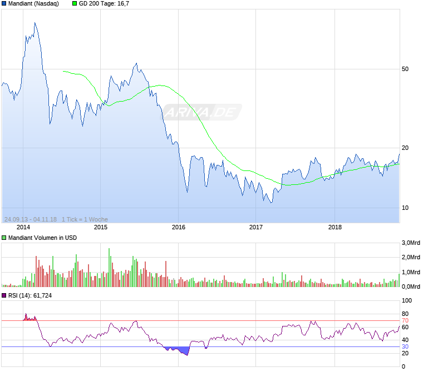Click the red overbought RSI area in 2014
Viewport: 423px width, 372px height.
click(29, 318)
